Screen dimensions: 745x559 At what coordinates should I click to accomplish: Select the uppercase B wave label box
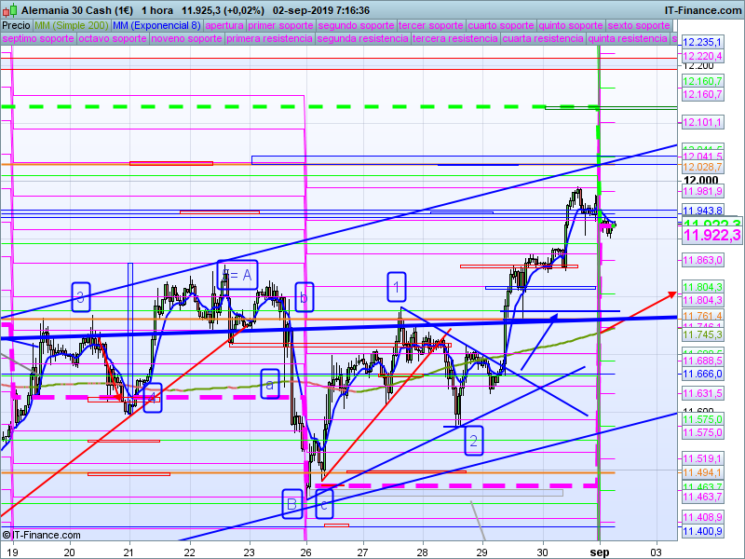292,504
